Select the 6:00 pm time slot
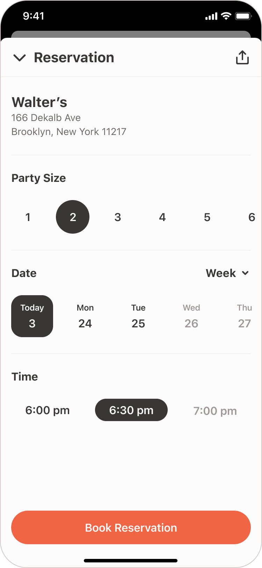 click(x=48, y=410)
